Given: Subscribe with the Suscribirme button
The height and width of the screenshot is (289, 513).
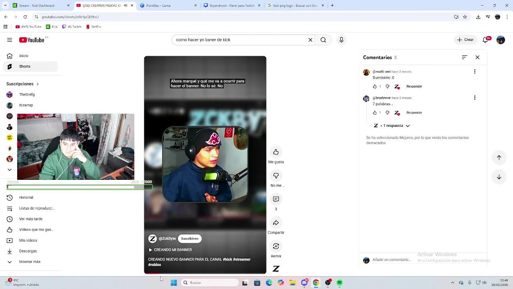Looking at the screenshot, I should point(190,238).
